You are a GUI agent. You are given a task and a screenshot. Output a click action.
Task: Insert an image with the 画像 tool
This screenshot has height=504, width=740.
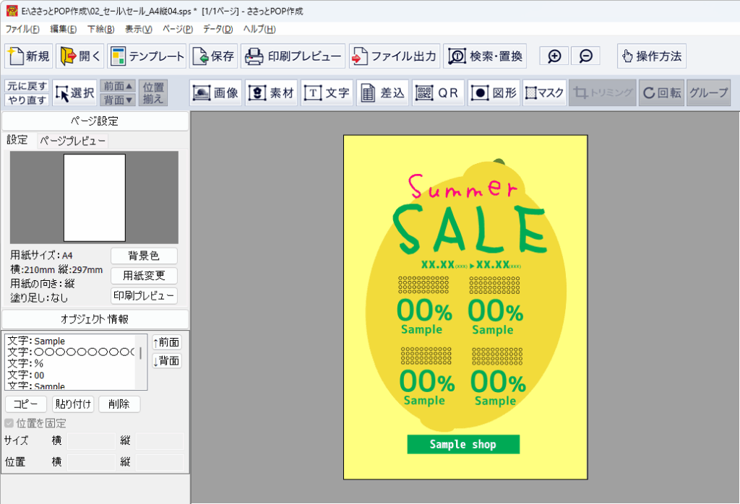(215, 93)
